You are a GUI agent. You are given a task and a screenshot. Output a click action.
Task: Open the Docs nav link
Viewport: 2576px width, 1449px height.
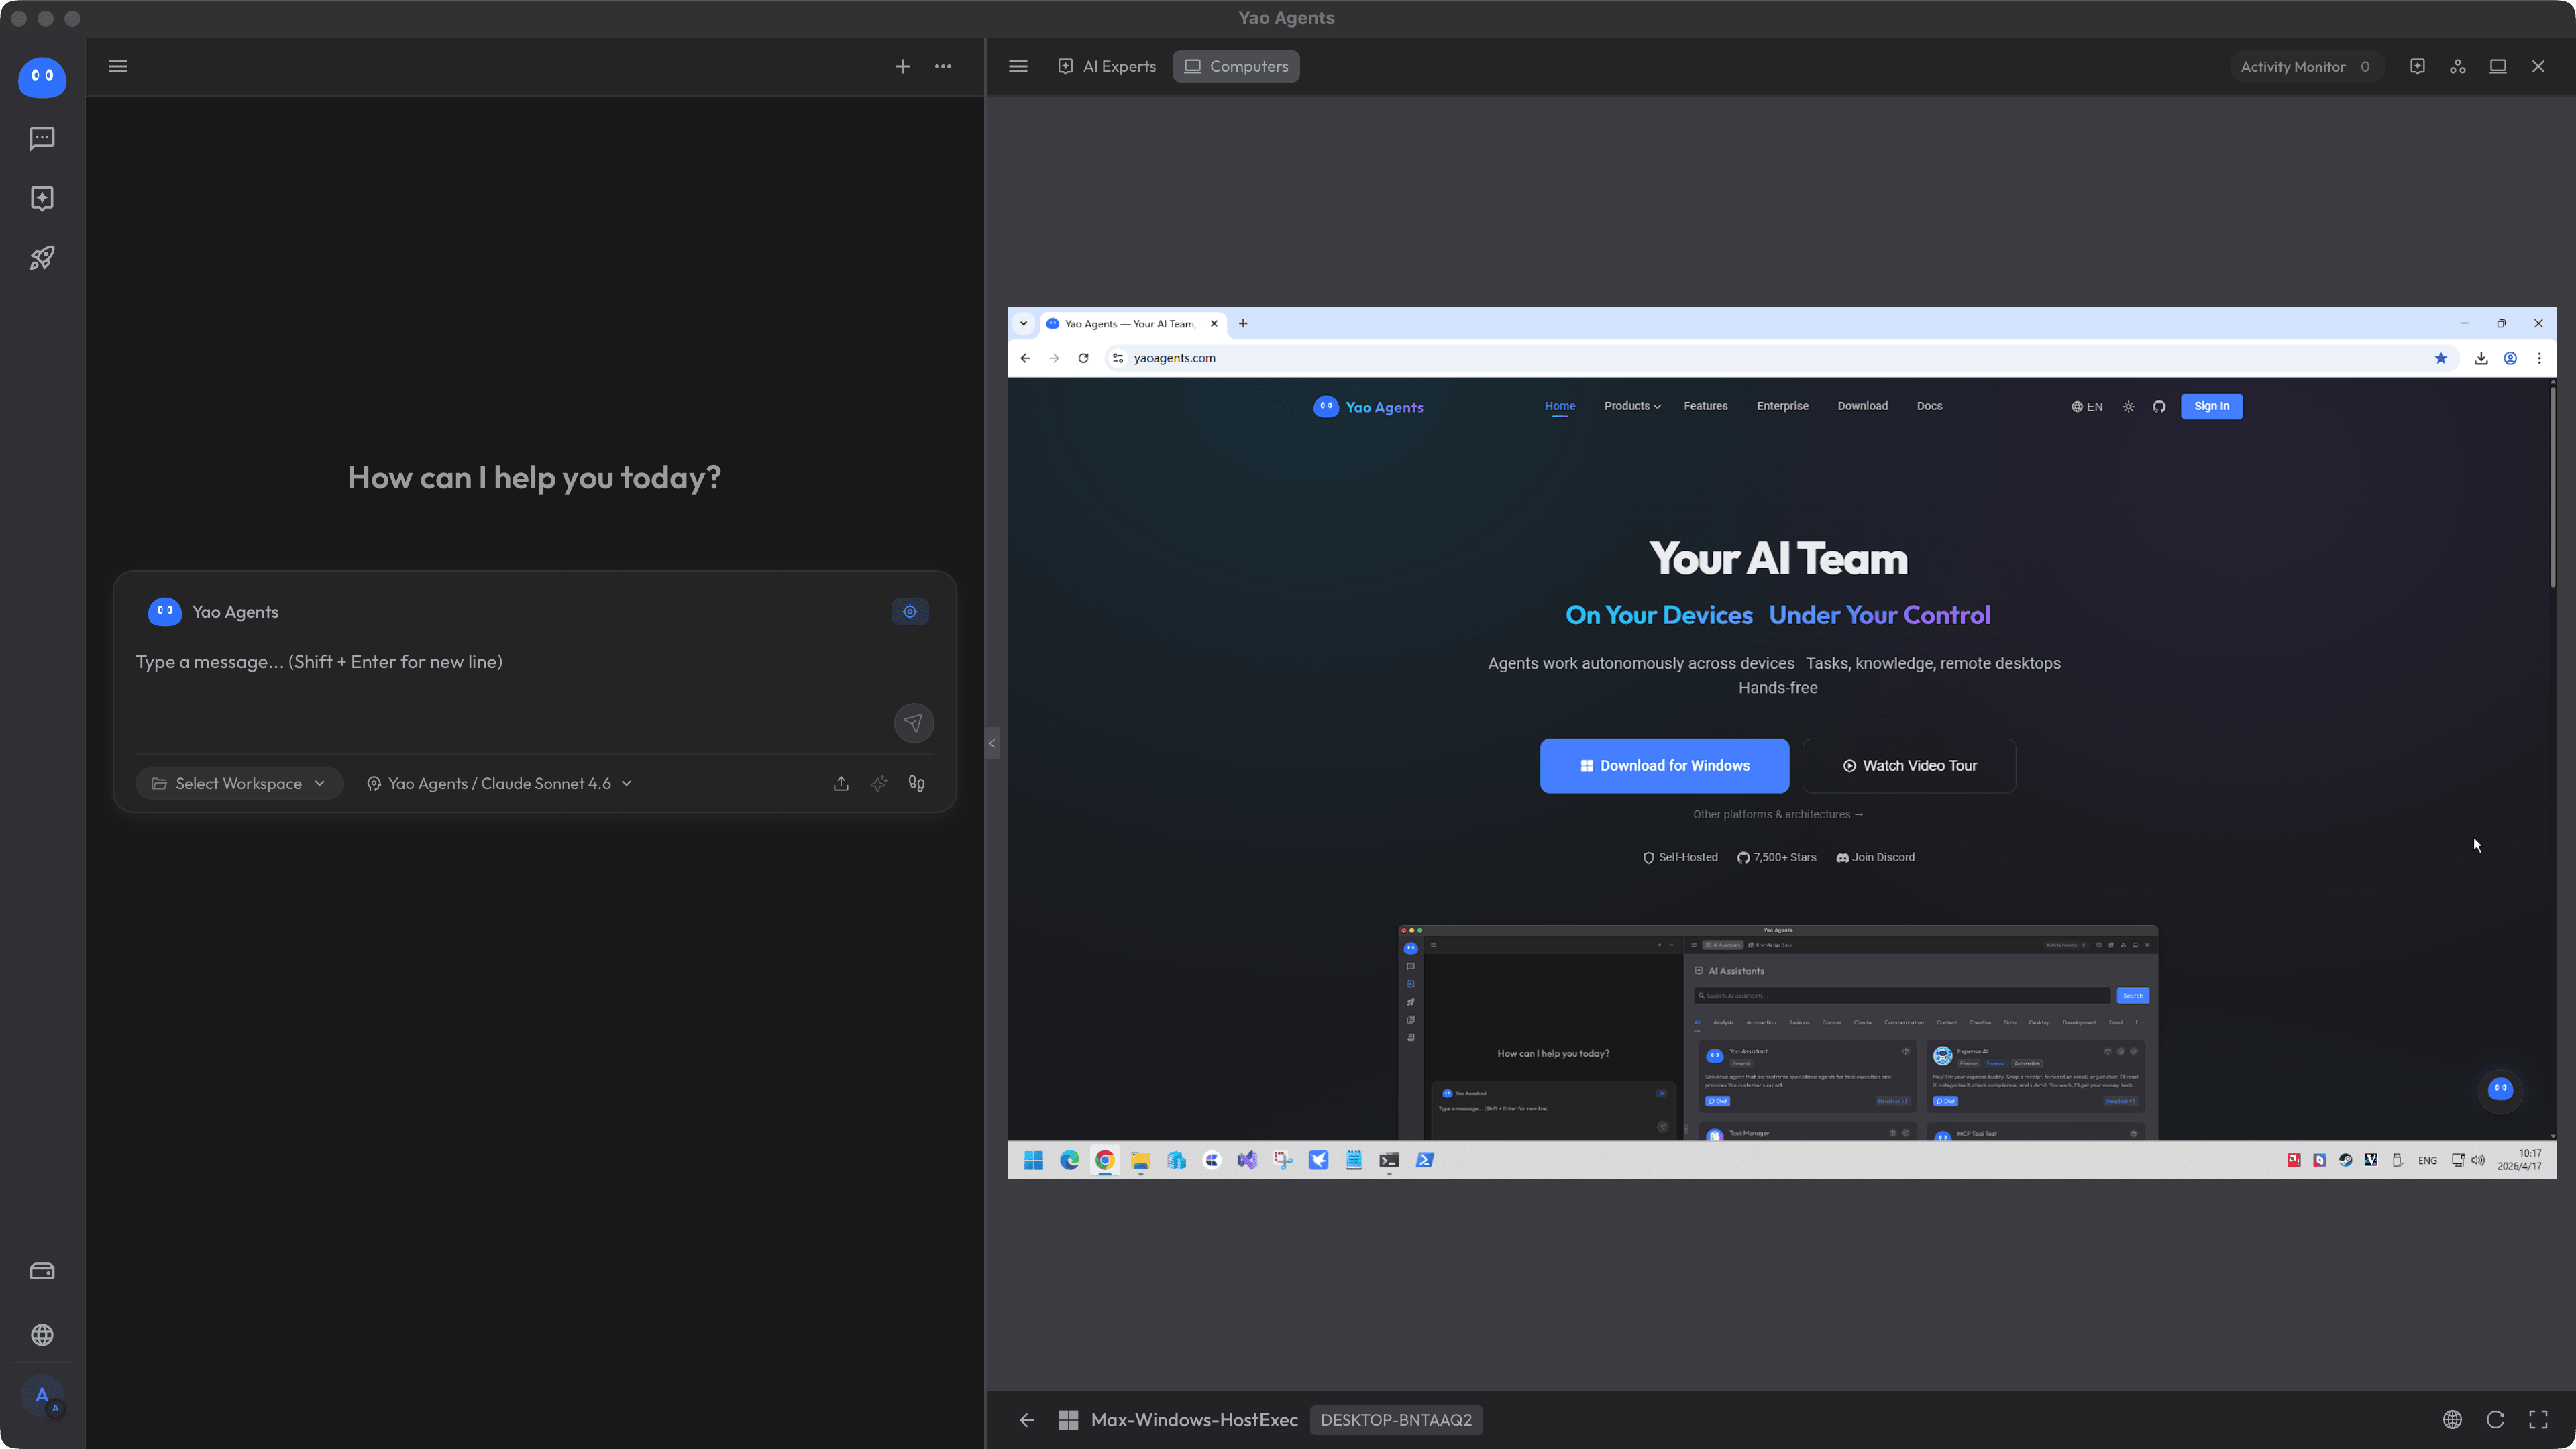[x=1930, y=406]
